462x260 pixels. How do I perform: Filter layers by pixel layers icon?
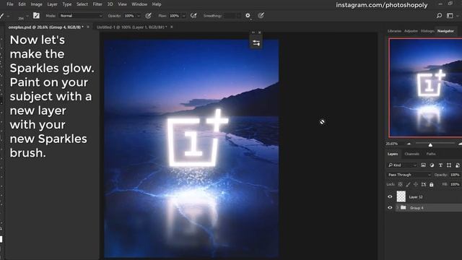coord(423,165)
